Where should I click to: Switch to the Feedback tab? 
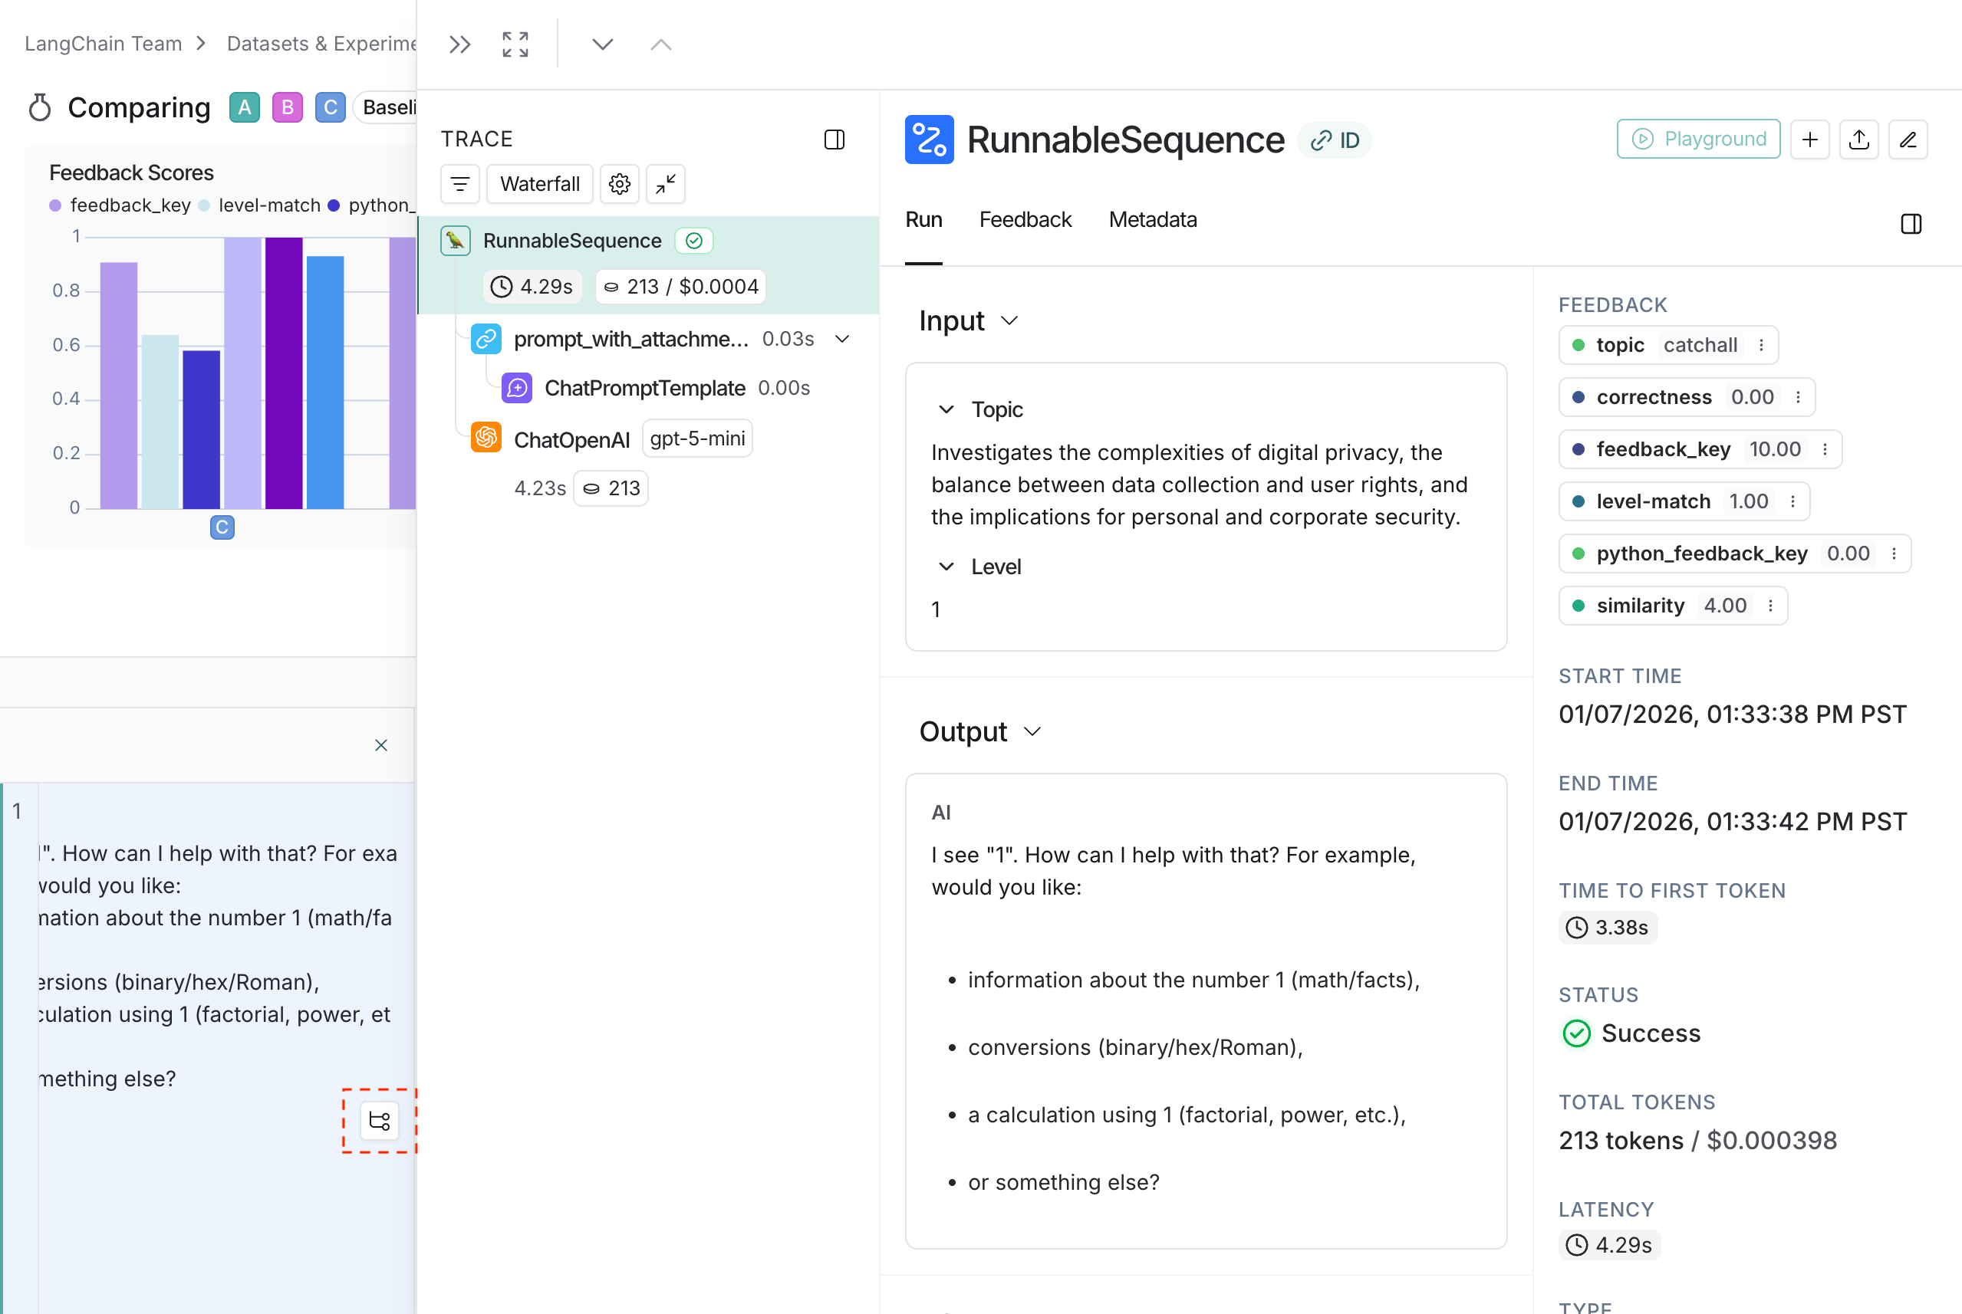coord(1025,220)
